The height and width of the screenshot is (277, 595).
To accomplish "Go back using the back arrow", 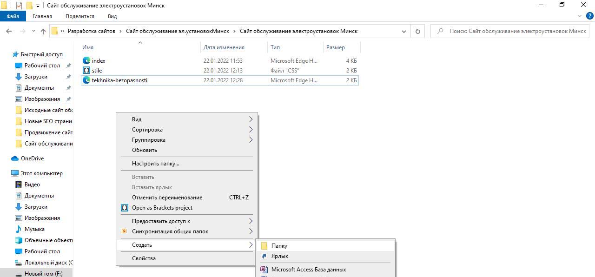I will pyautogui.click(x=9, y=31).
